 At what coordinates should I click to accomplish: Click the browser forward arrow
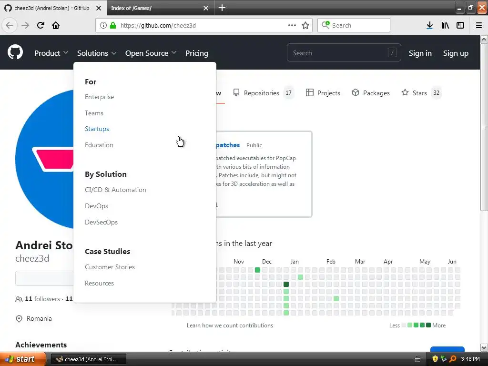(x=25, y=25)
